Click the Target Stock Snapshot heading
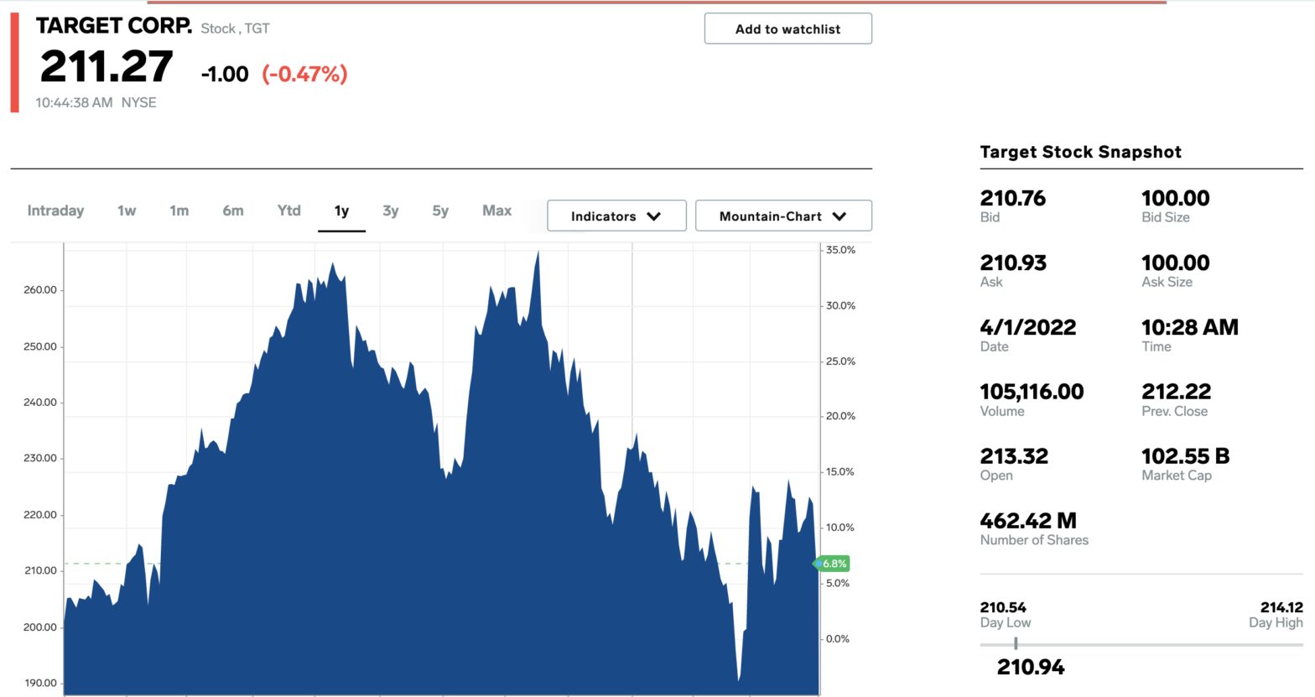The image size is (1315, 697). (x=1080, y=152)
